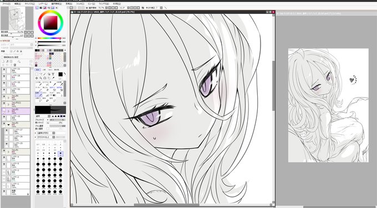The height and width of the screenshot is (208, 377).
Task: Select the rectangular selection tool
Action: (x=37, y=74)
